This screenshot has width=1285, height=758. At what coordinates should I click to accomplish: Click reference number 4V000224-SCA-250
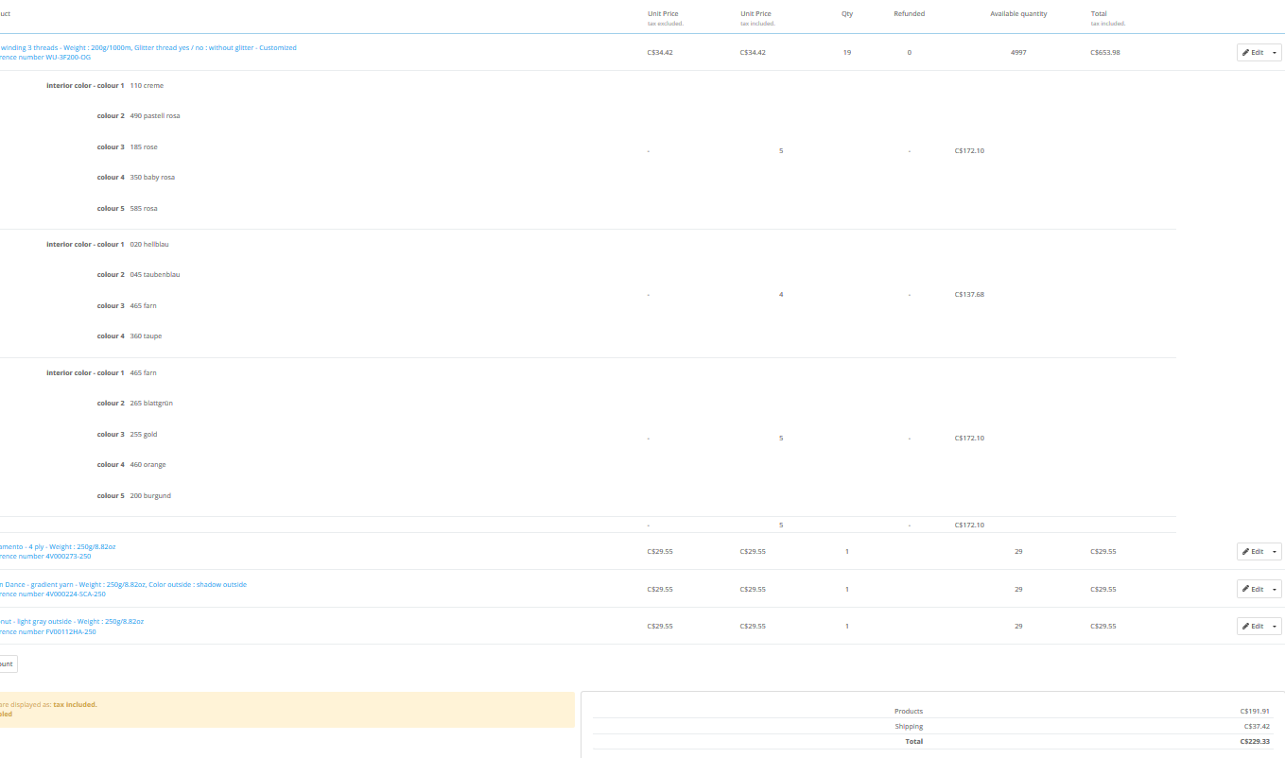(53, 594)
